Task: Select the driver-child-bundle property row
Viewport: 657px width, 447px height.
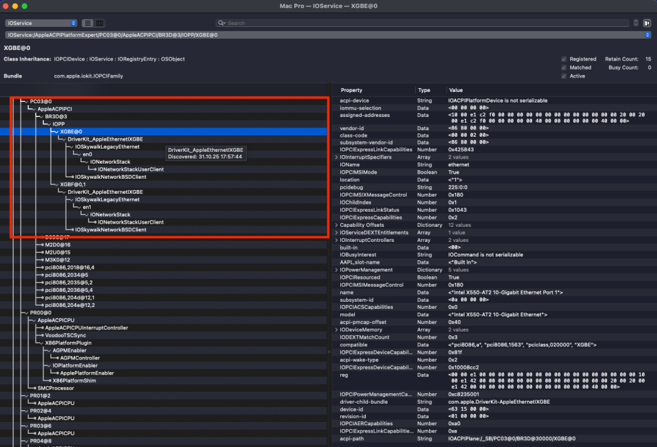Action: pos(495,402)
